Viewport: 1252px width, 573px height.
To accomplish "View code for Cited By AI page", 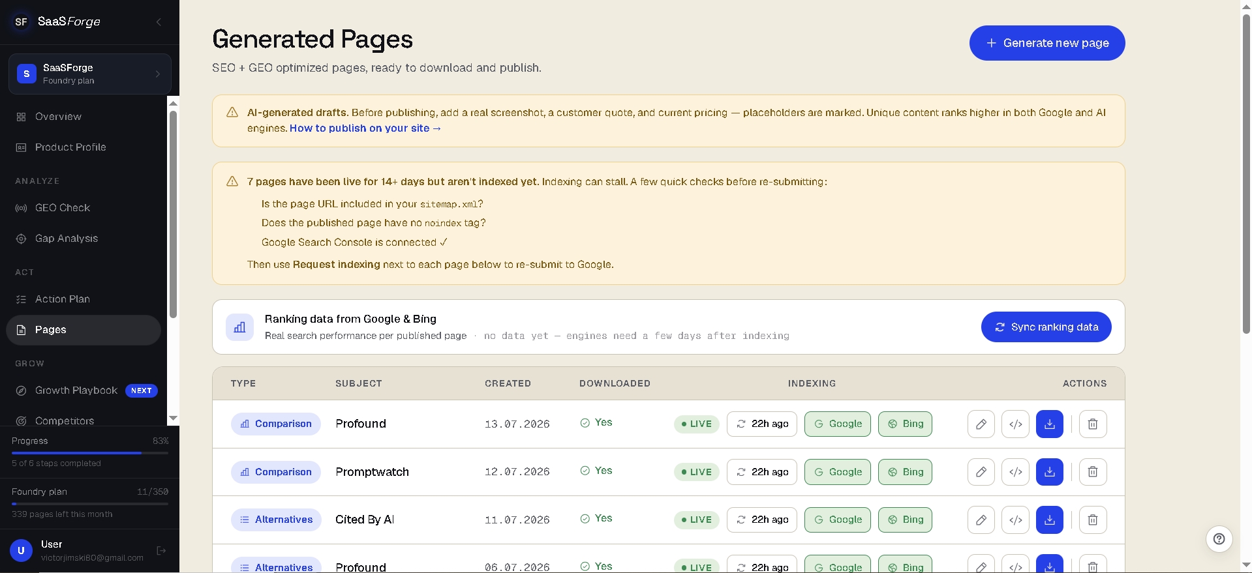I will [x=1015, y=520].
